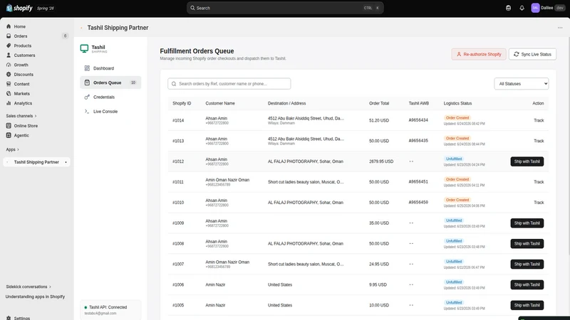Click Unfulfilled status for #1008
Viewport: 570px width, 320px height.
(454, 241)
